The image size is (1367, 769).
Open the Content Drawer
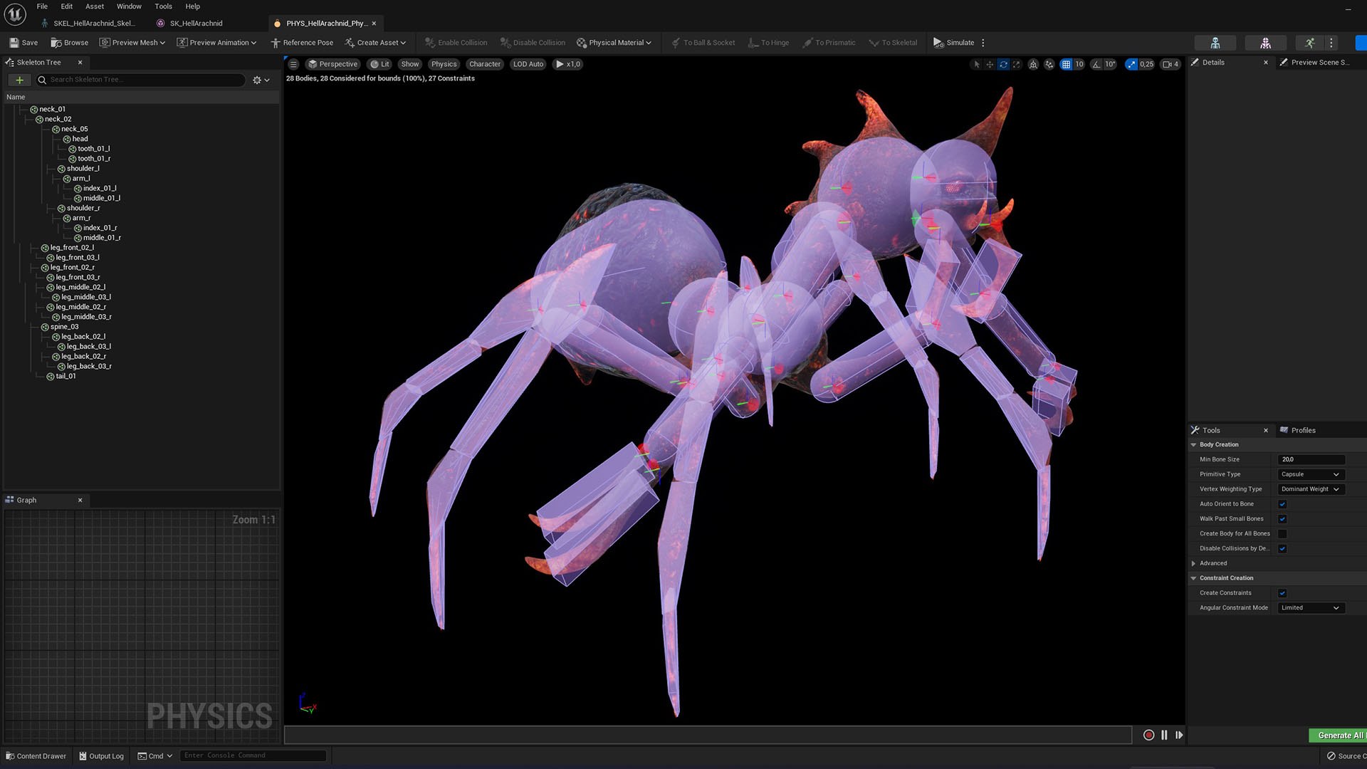[36, 756]
